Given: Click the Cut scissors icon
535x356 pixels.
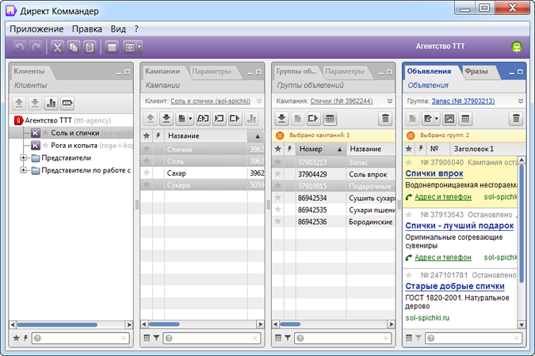Looking at the screenshot, I should point(57,47).
